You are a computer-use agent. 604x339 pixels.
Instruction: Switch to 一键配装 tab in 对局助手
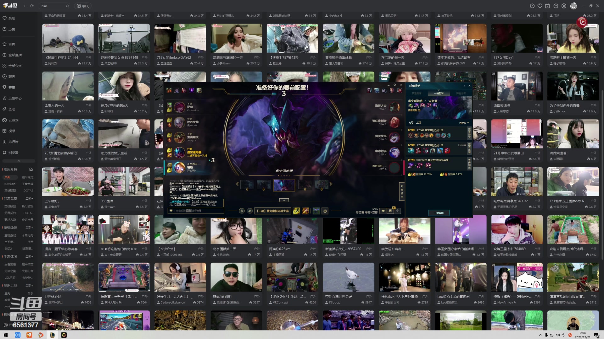[439, 93]
